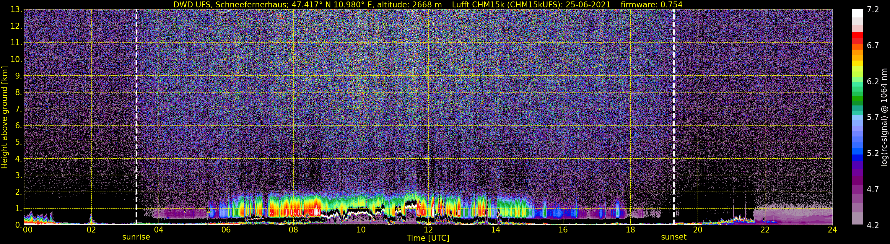Click time axis tick '02'
890x244 pixels.
click(91, 230)
